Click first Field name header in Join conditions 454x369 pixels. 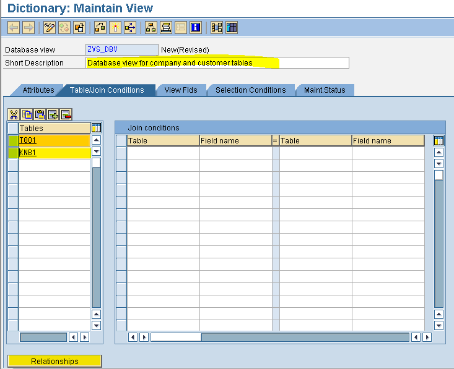[x=235, y=141]
